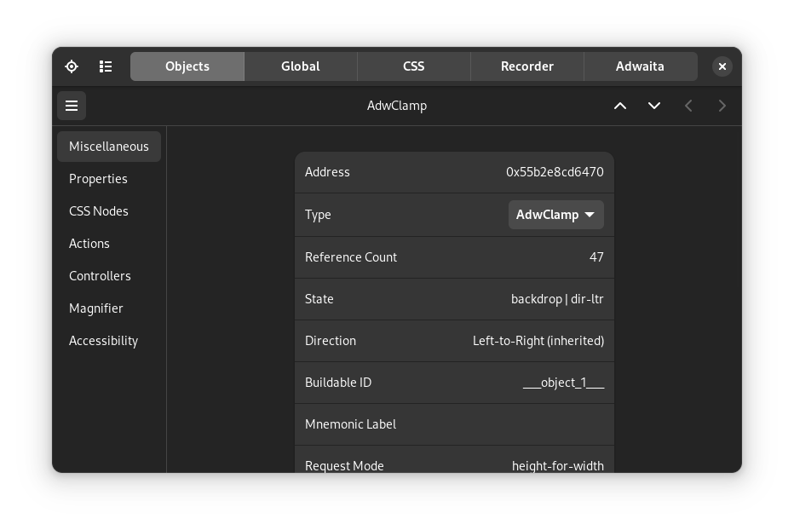
Task: Choose Magnifier from the sidebar
Action: tap(96, 308)
